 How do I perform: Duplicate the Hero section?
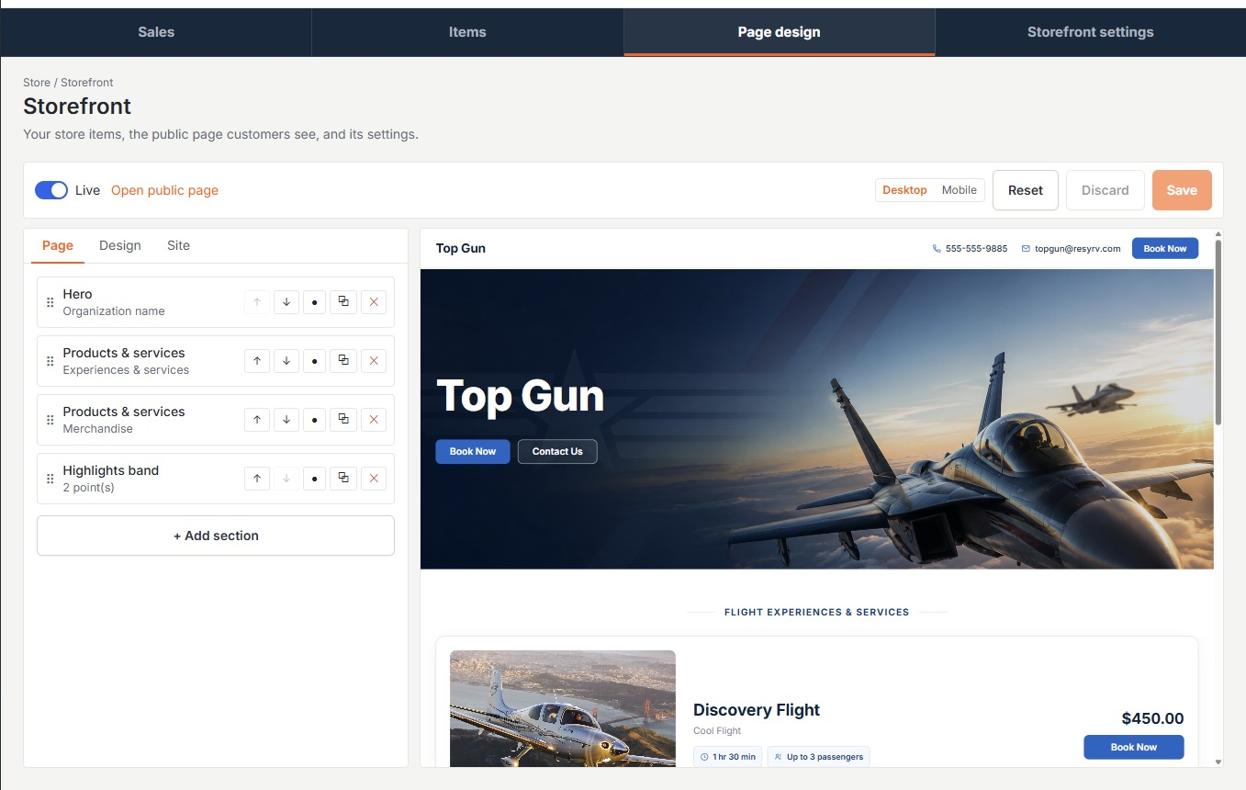pyautogui.click(x=343, y=302)
